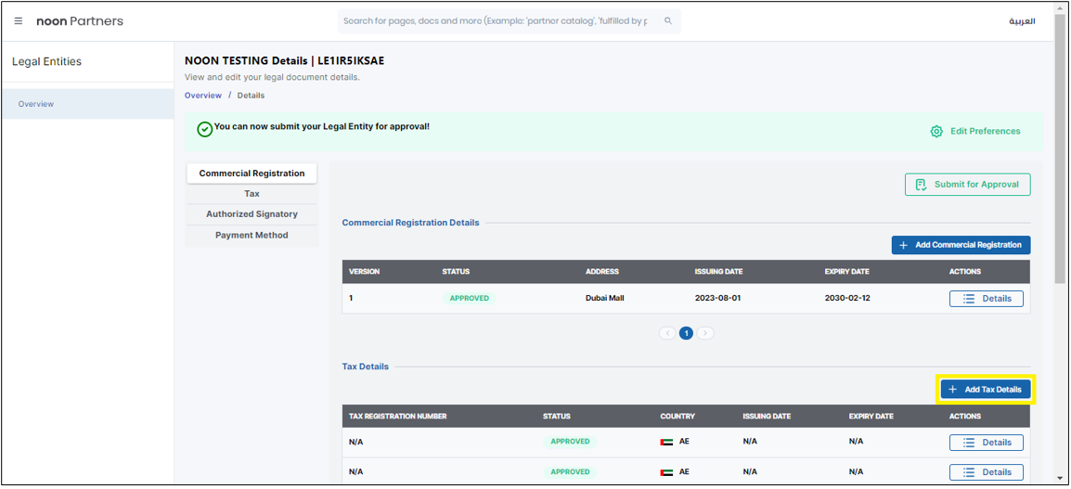Click the green checkmark status icon
Viewport: 1071px width, 489px height.
point(205,129)
